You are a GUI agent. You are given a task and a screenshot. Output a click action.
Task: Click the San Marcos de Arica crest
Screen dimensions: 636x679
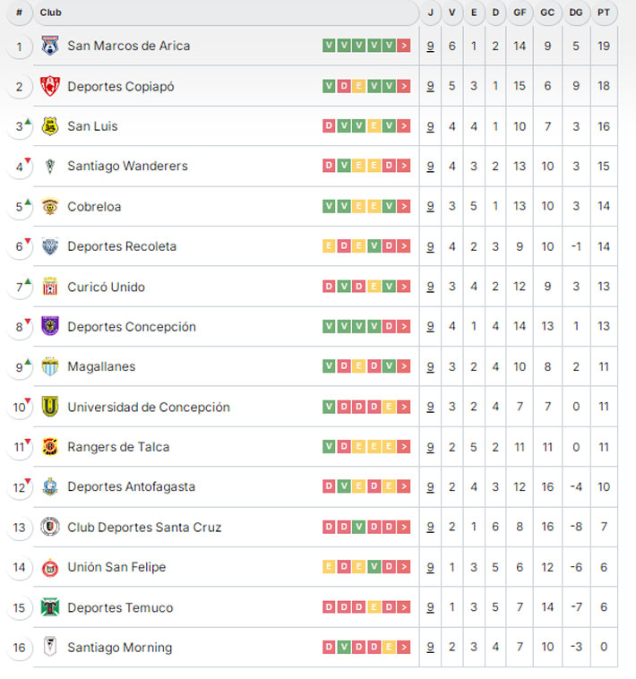50,46
